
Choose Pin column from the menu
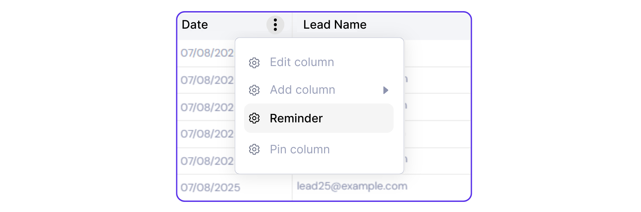coord(300,149)
